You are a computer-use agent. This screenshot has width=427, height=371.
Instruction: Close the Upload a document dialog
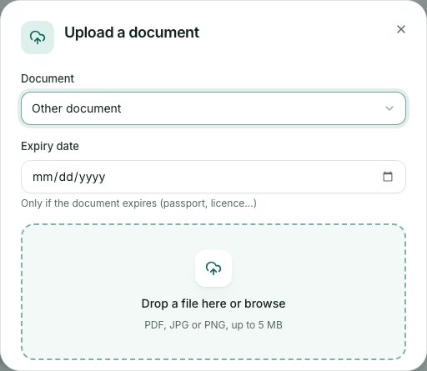tap(400, 29)
